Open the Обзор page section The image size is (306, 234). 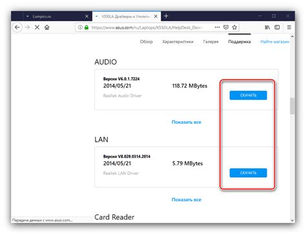click(x=147, y=42)
